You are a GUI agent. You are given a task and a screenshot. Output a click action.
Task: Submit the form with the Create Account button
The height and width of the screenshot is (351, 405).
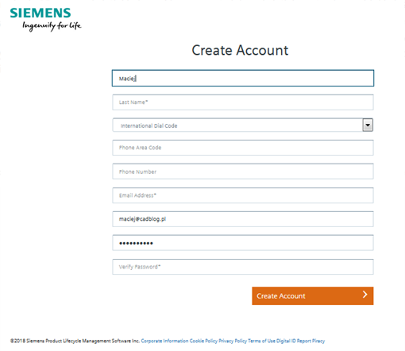(x=313, y=295)
